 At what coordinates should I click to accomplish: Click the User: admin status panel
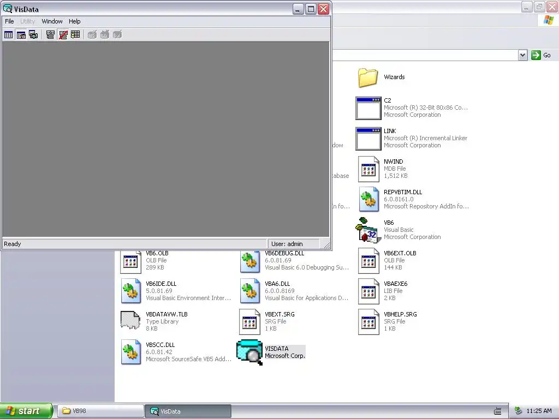click(x=293, y=244)
